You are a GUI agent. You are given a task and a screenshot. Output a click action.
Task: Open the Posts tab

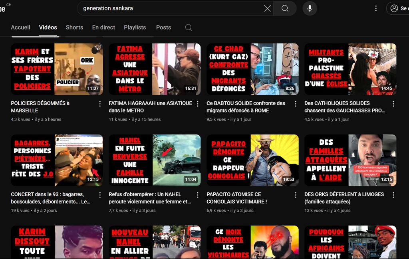click(x=163, y=28)
